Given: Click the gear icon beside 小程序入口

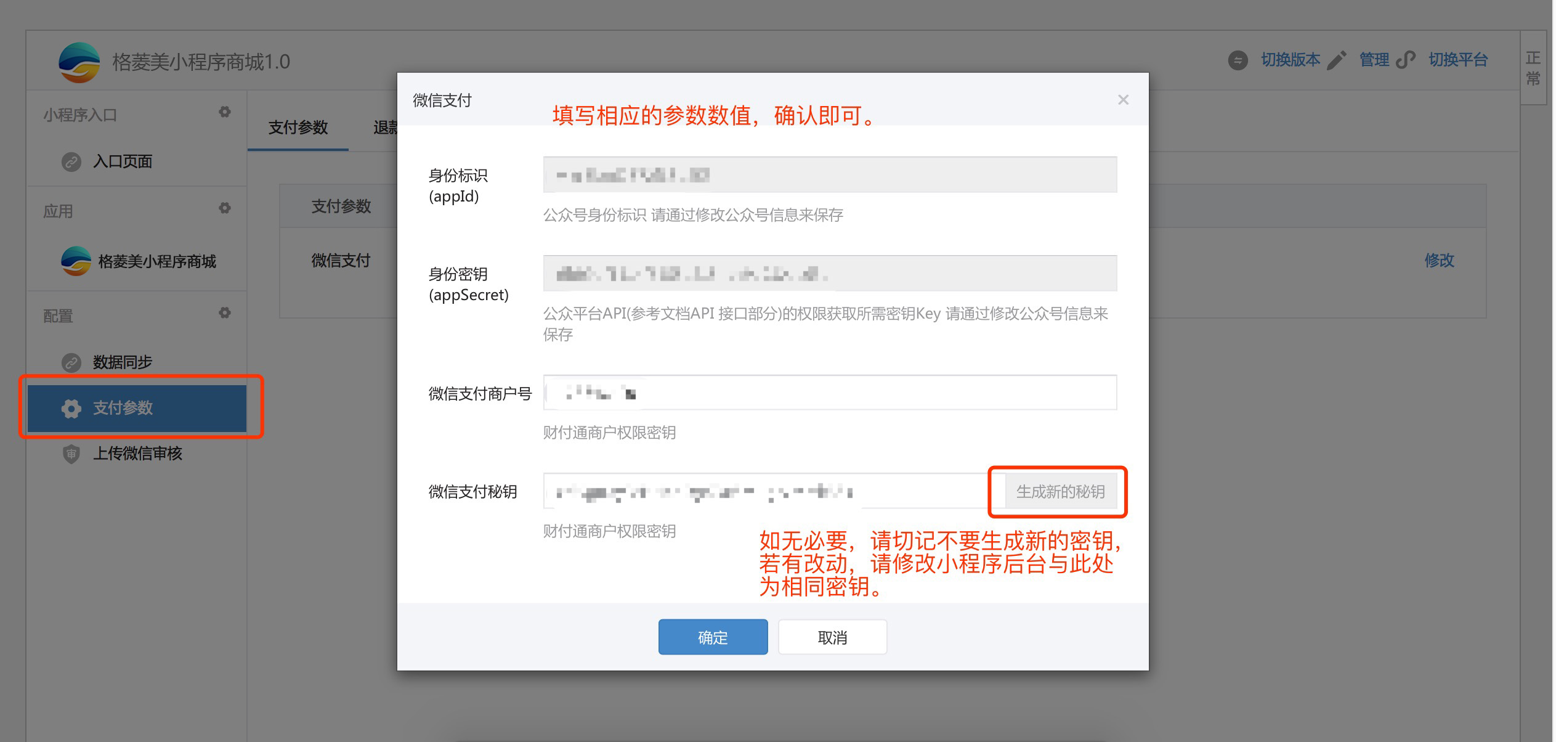Looking at the screenshot, I should [x=225, y=112].
